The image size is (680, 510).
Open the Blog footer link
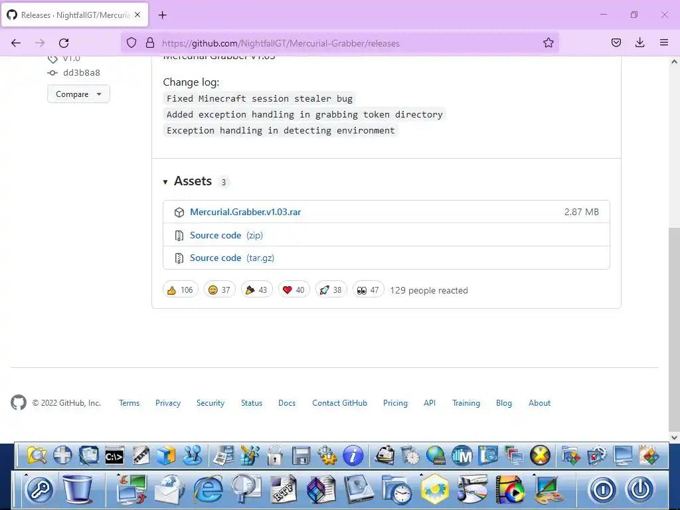tap(503, 403)
